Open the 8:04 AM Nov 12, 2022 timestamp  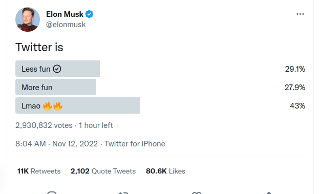(56, 144)
